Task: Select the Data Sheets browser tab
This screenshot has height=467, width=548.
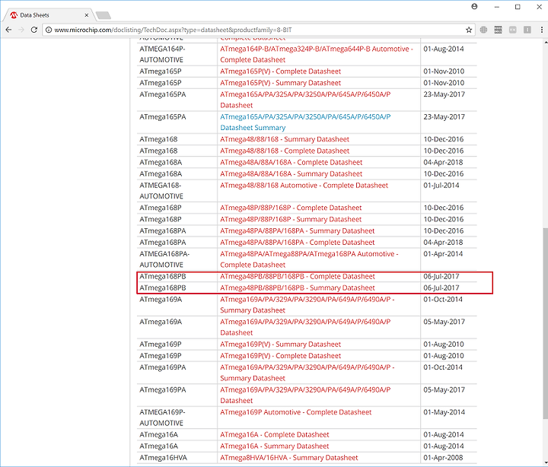Action: tap(49, 15)
